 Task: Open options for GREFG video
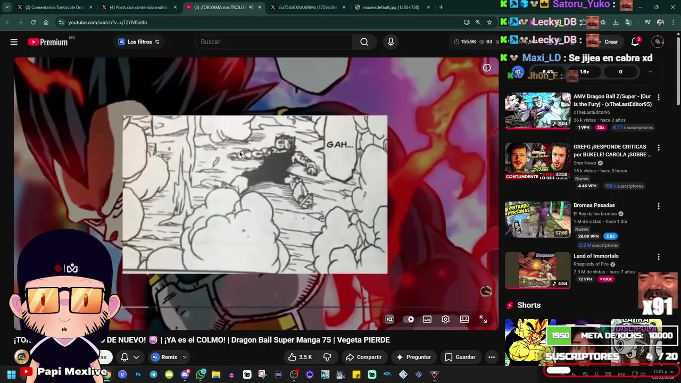[659, 147]
